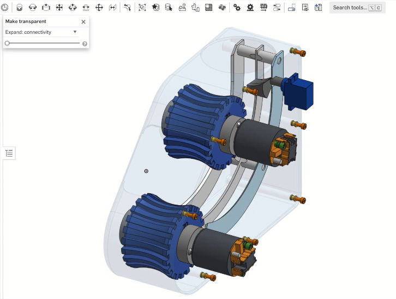This screenshot has width=396, height=299.
Task: Select the Ball mate tool
Action: point(99,8)
